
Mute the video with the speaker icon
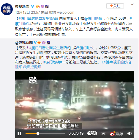point(129,133)
